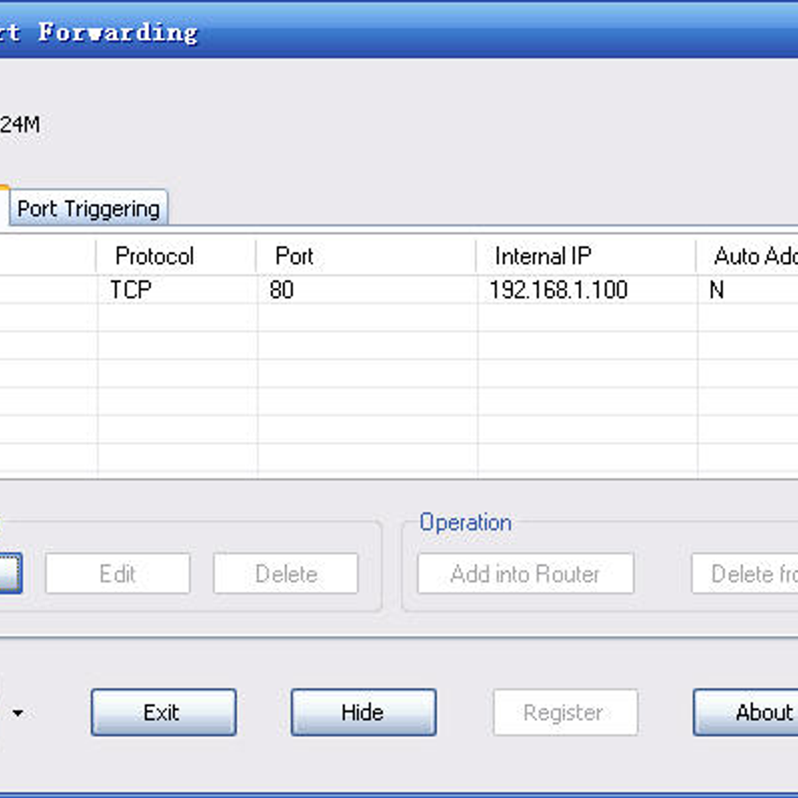Screen dimensions: 798x798
Task: Expand the dropdown arrow left of Exit
Action: click(x=18, y=713)
